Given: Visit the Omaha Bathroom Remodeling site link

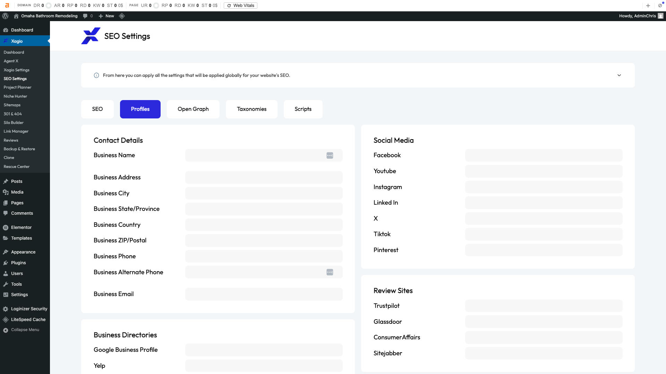Looking at the screenshot, I should [x=45, y=16].
